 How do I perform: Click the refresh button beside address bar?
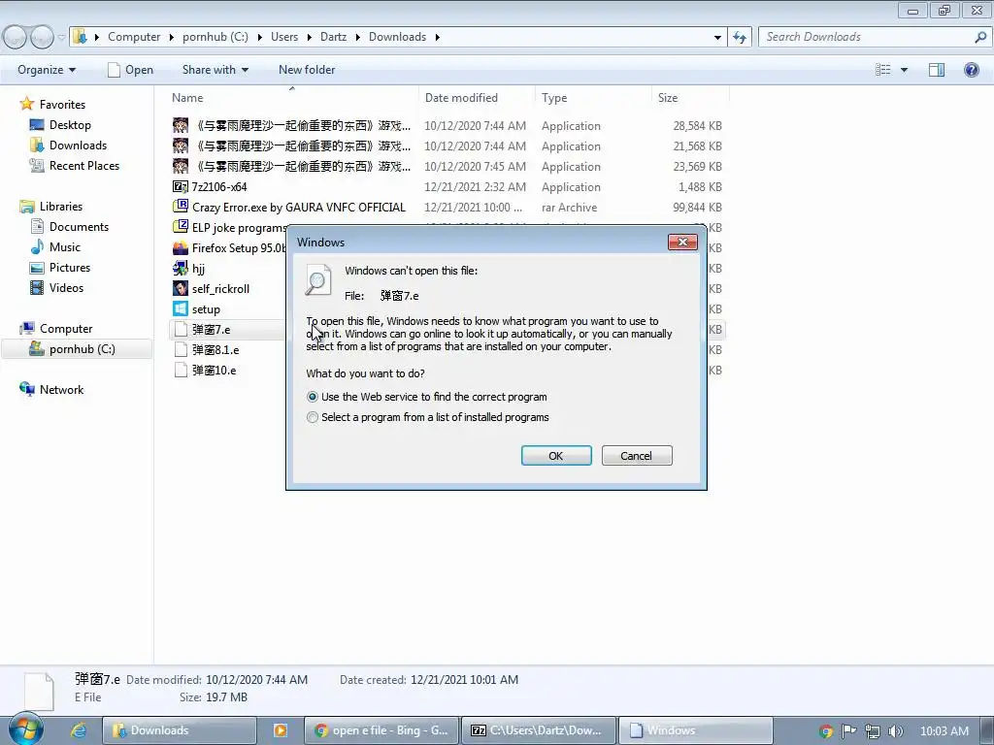[739, 38]
